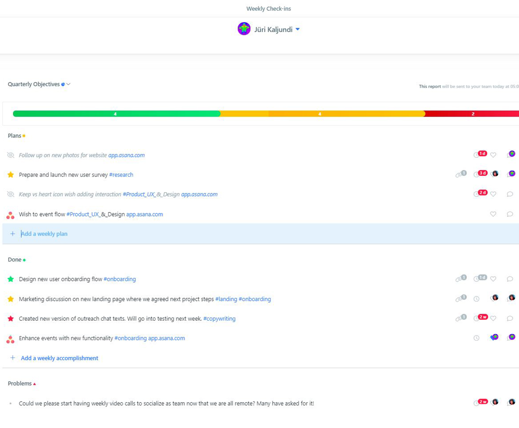Click 'Add a weekly accomplishment' link

[x=60, y=358]
